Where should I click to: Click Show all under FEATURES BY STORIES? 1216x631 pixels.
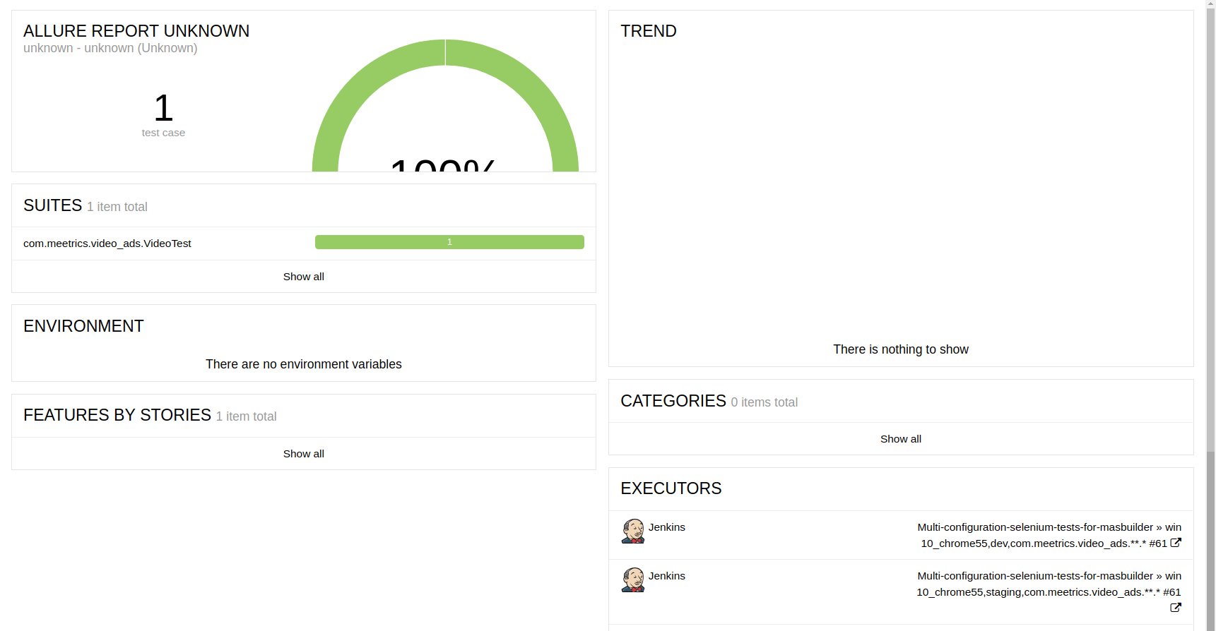coord(303,453)
